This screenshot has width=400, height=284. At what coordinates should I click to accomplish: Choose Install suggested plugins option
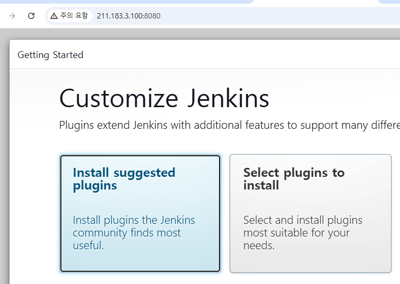140,213
